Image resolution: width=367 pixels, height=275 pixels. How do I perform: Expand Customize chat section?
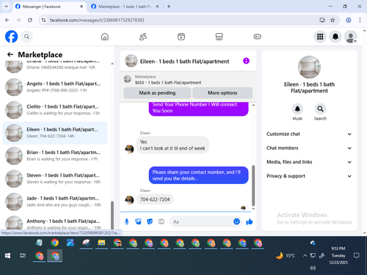pos(309,134)
